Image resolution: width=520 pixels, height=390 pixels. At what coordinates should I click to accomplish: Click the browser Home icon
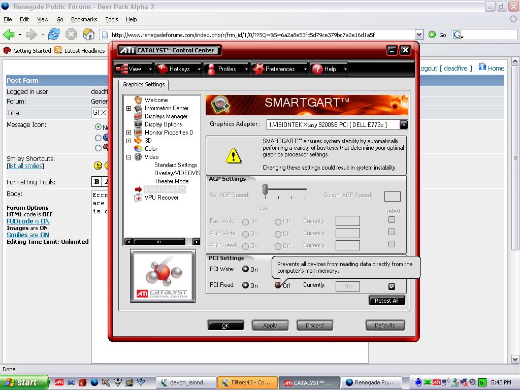point(89,35)
